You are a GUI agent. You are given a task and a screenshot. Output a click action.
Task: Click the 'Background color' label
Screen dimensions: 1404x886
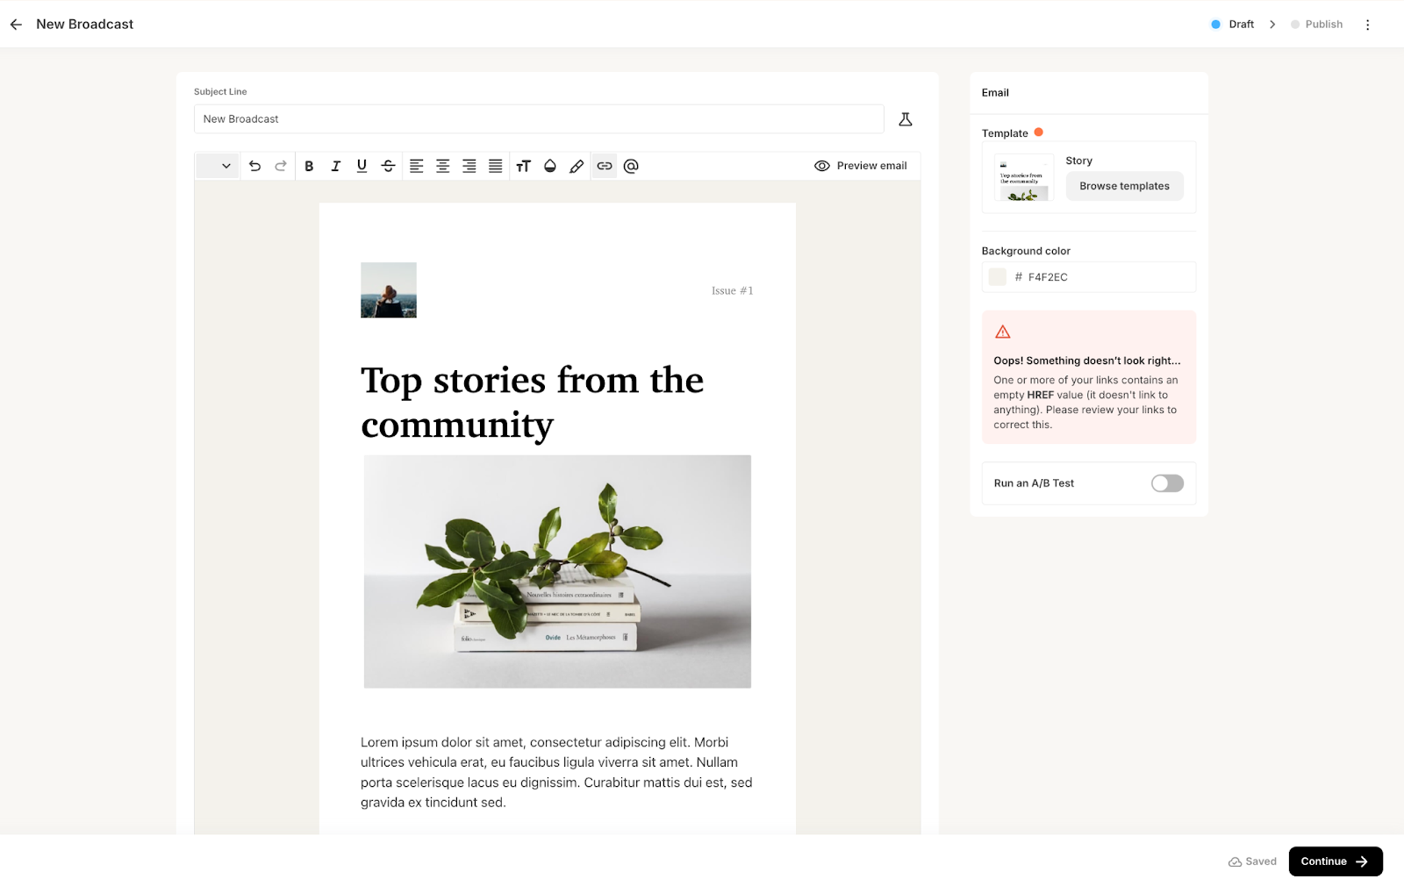coord(1026,251)
